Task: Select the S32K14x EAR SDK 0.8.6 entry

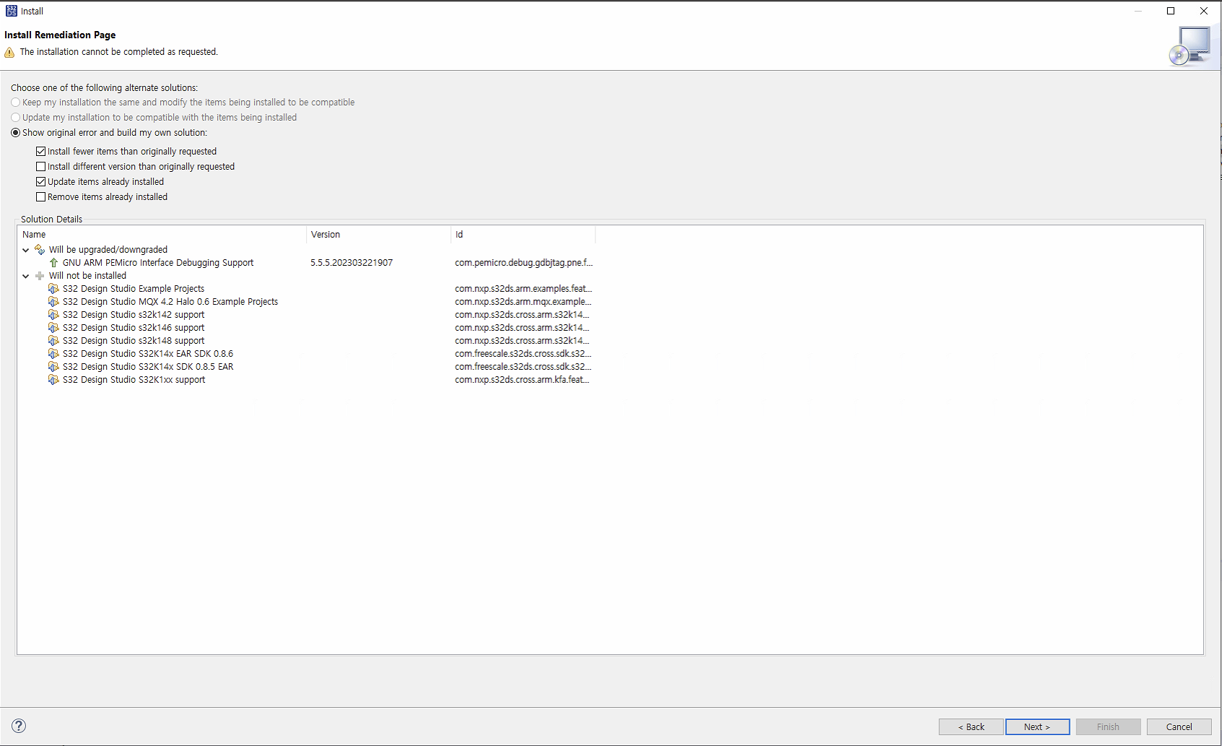Action: [148, 353]
